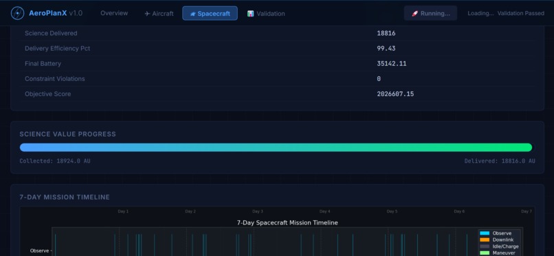Click the Idle/Charge gray legend swatch
Image resolution: width=554 pixels, height=256 pixels.
point(485,246)
